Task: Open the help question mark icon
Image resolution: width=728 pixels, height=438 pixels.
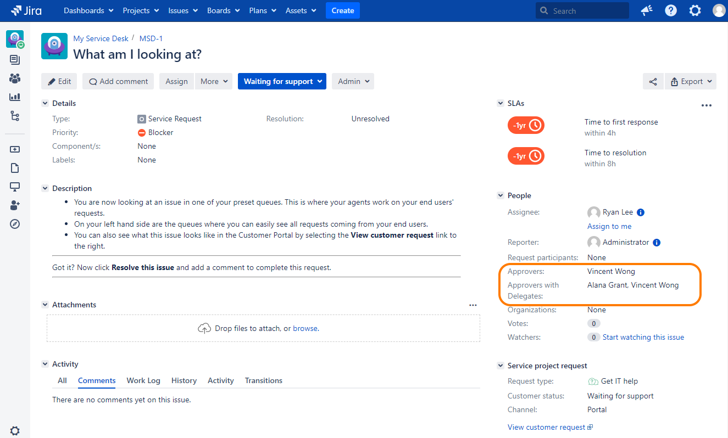Action: [x=671, y=10]
